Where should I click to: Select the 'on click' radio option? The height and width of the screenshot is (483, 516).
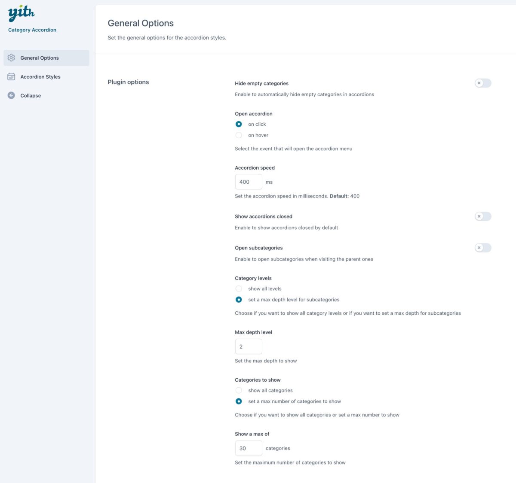click(x=239, y=124)
